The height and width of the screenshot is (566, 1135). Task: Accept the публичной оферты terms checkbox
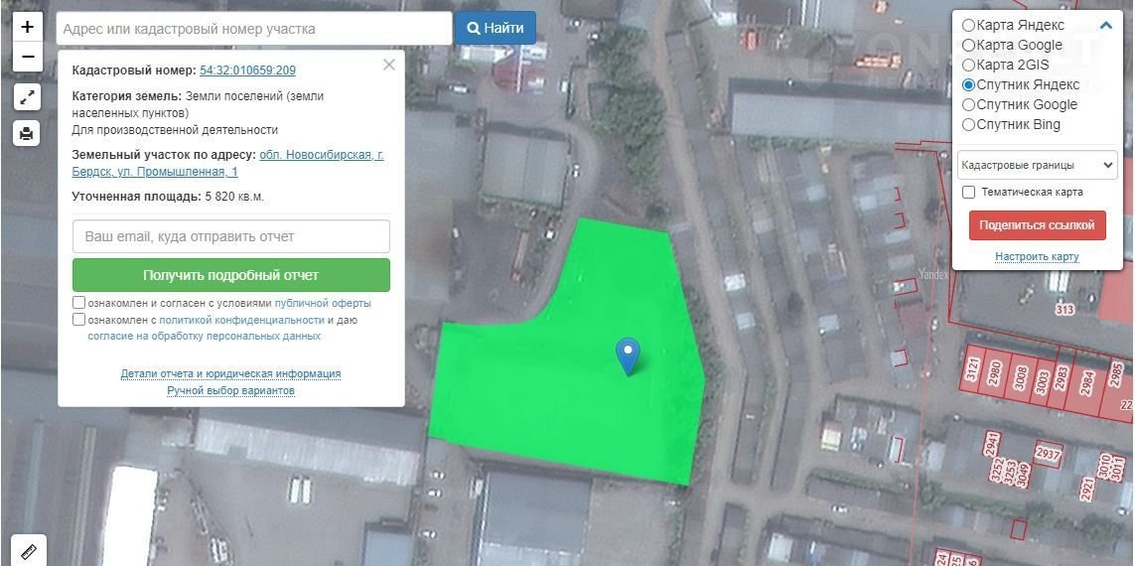(78, 303)
